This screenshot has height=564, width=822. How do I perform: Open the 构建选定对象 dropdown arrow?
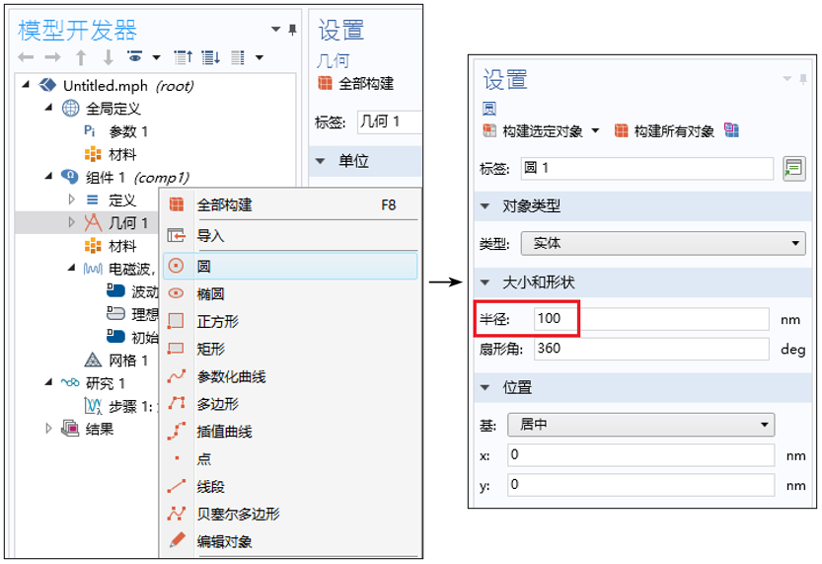pos(596,130)
